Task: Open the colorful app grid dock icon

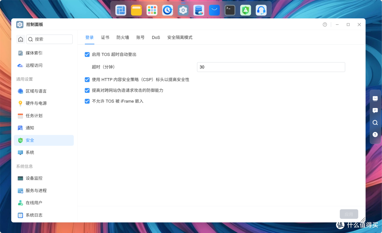Action: point(152,10)
